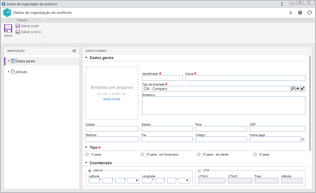Screen dimensions: 316x193
Task: Click the Latitude seconds input field
Action: (x=120, y=181)
